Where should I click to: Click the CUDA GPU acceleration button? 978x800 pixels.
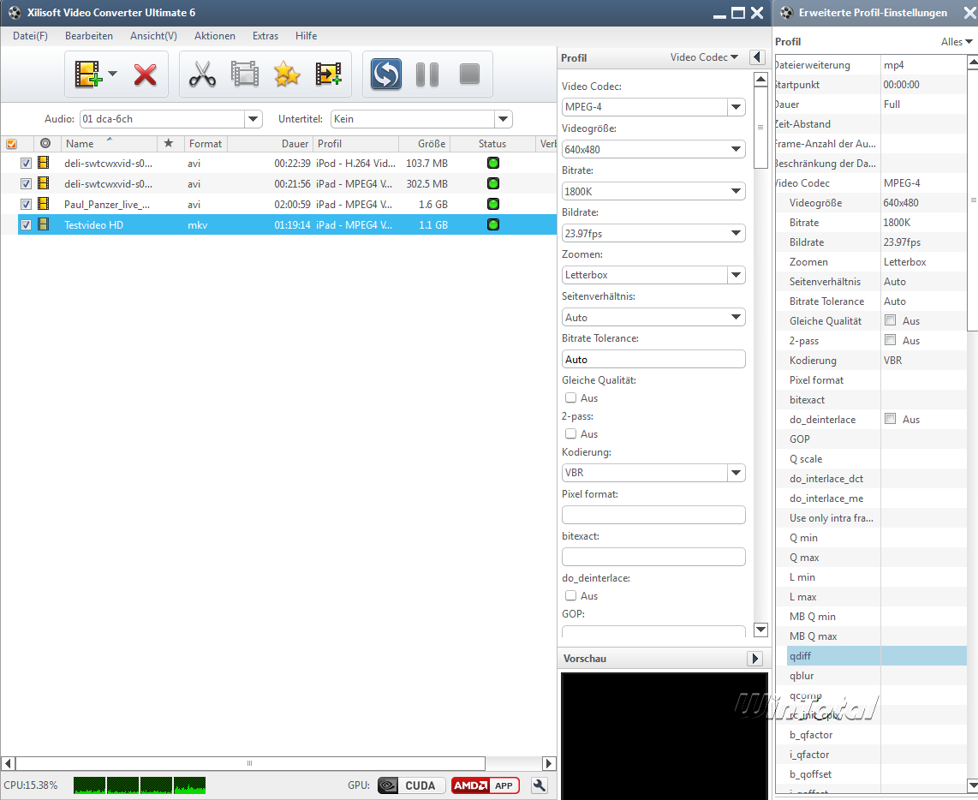click(411, 785)
